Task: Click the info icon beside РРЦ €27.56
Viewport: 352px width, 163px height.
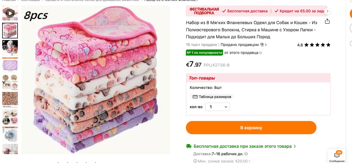Action: click(228, 65)
